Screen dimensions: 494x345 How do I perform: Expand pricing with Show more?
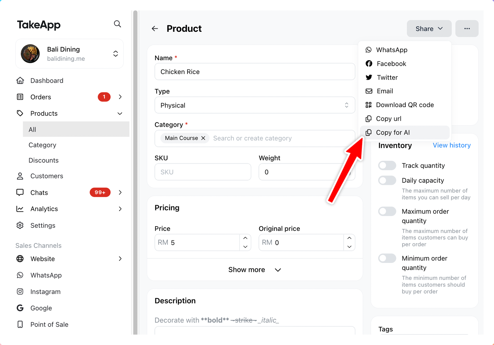[255, 270]
